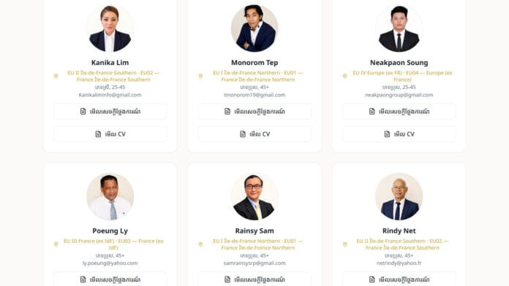Viewport: 509px width, 286px height.
Task: Click location pin icon under Kanika Lim
Action: point(56,76)
